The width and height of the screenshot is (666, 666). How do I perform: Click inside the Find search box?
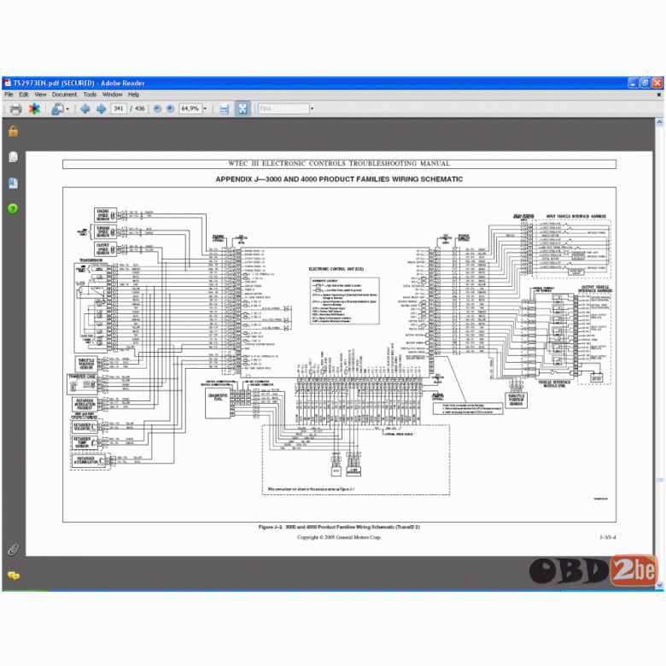click(283, 108)
